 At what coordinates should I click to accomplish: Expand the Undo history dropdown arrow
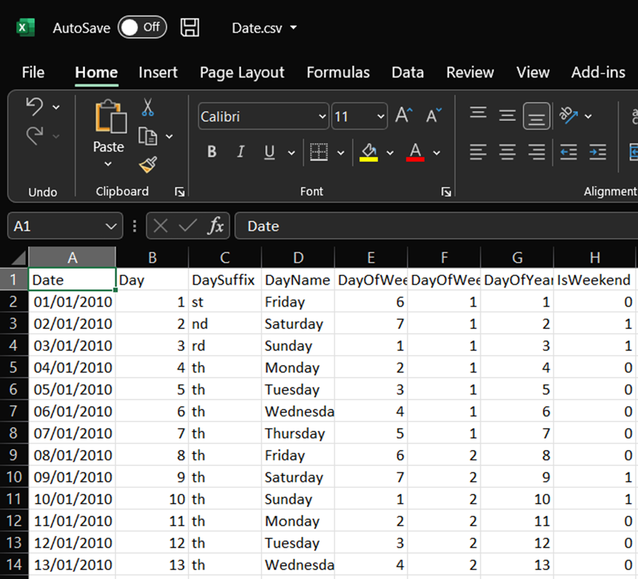pyautogui.click(x=56, y=108)
